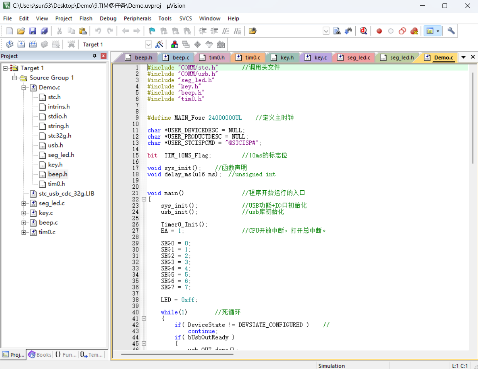Open Configuration with the wrench icon
The image size is (478, 369).
point(451,31)
